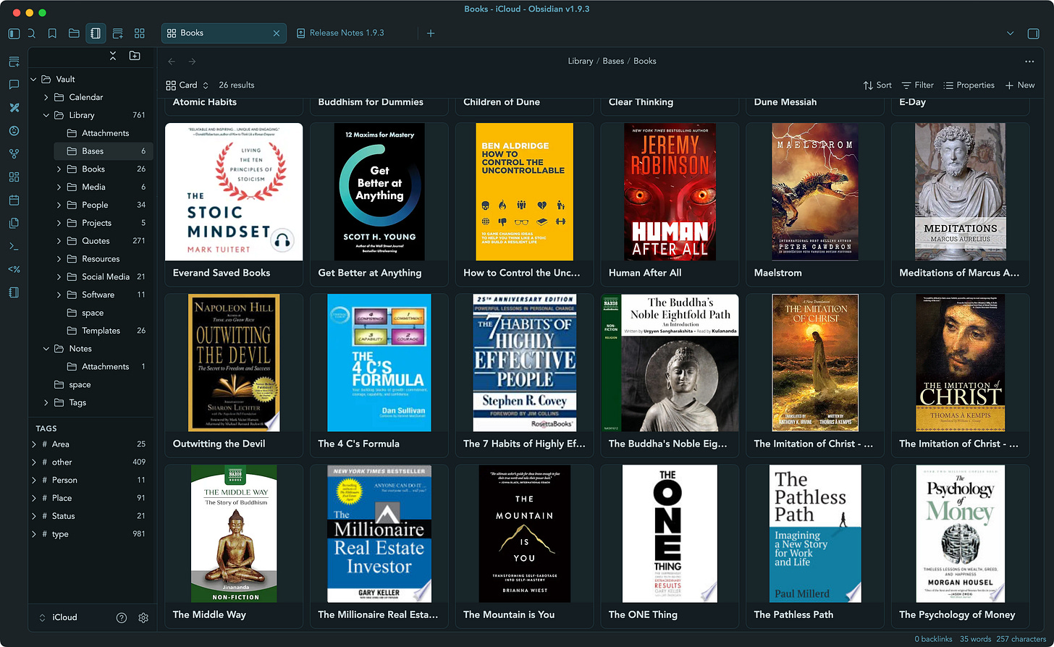Viewport: 1054px width, 647px height.
Task: Select the Bases folder
Action: tap(103, 151)
